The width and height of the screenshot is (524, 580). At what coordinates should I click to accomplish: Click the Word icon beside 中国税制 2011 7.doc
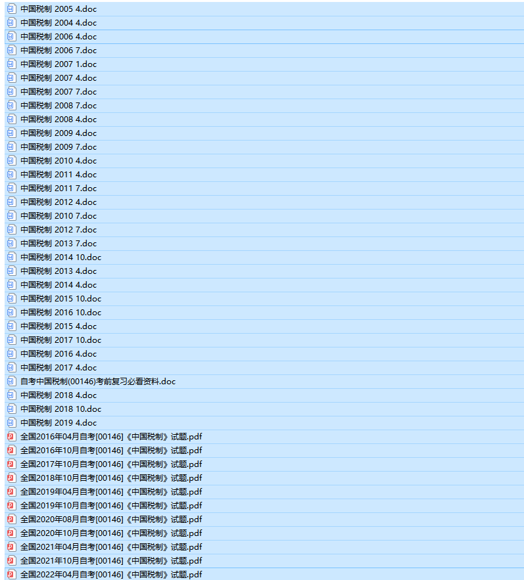tap(11, 189)
